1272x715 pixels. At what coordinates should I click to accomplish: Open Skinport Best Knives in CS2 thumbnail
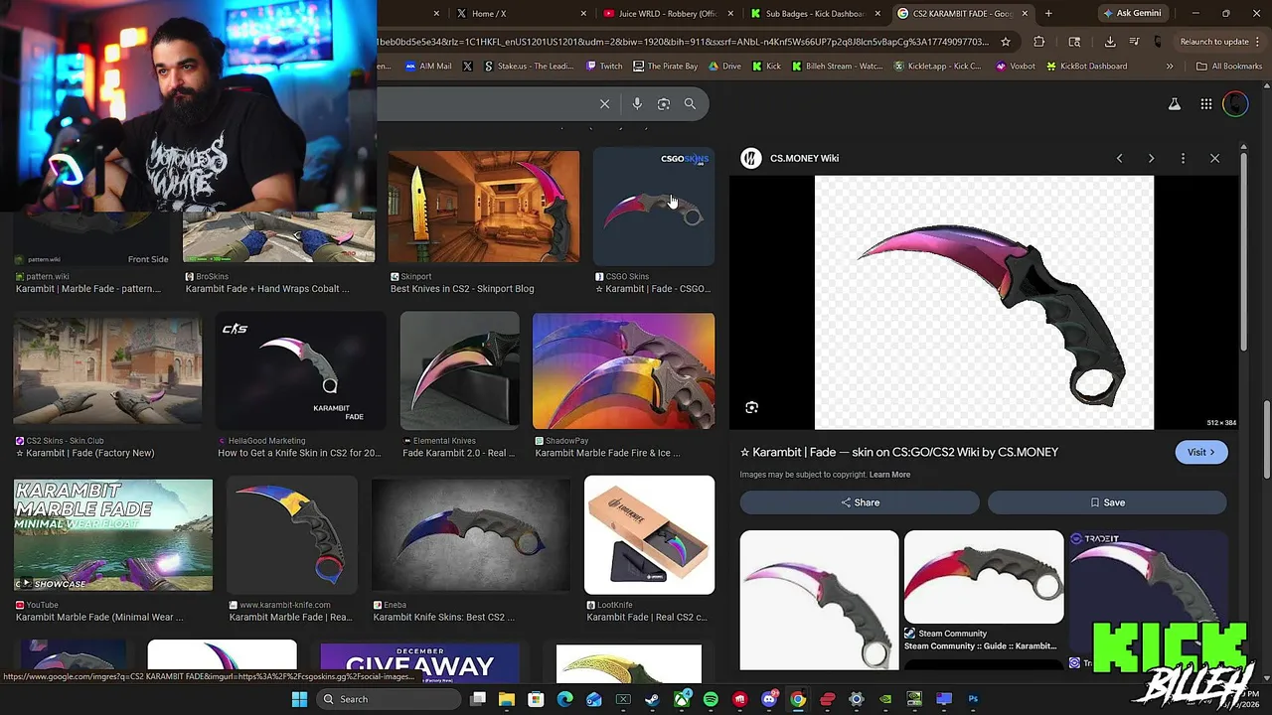coord(483,207)
